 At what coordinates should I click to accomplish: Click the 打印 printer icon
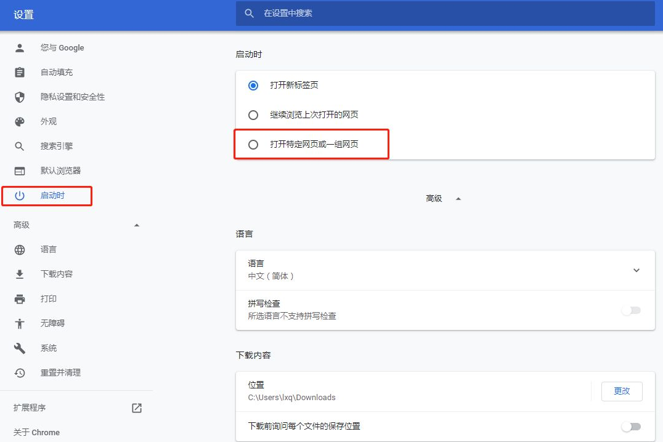[19, 299]
